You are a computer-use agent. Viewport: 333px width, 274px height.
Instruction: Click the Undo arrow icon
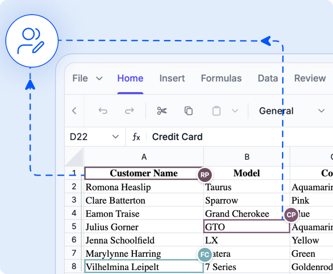coord(103,111)
